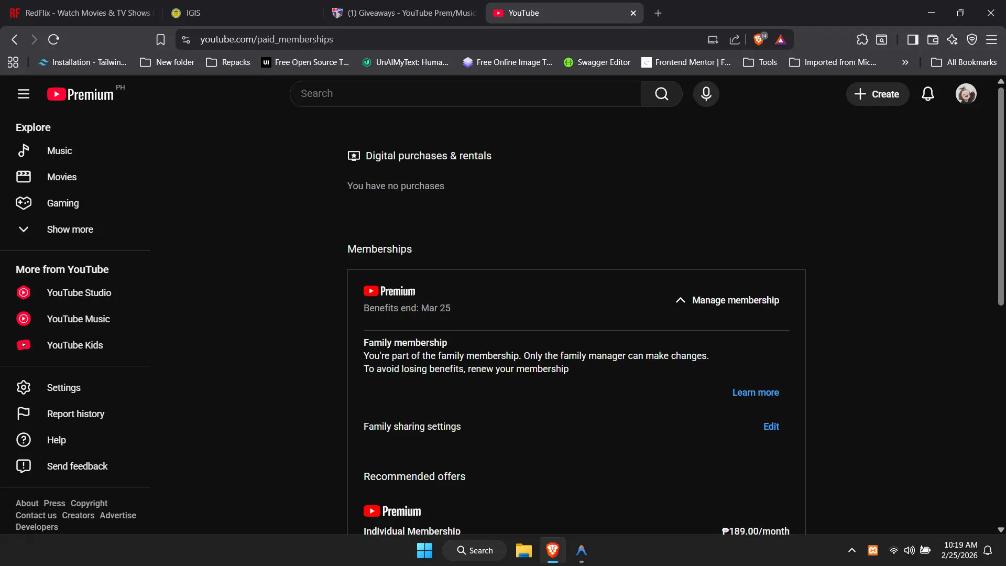Show hidden bookmarks with double chevron
The width and height of the screenshot is (1006, 566).
[905, 62]
